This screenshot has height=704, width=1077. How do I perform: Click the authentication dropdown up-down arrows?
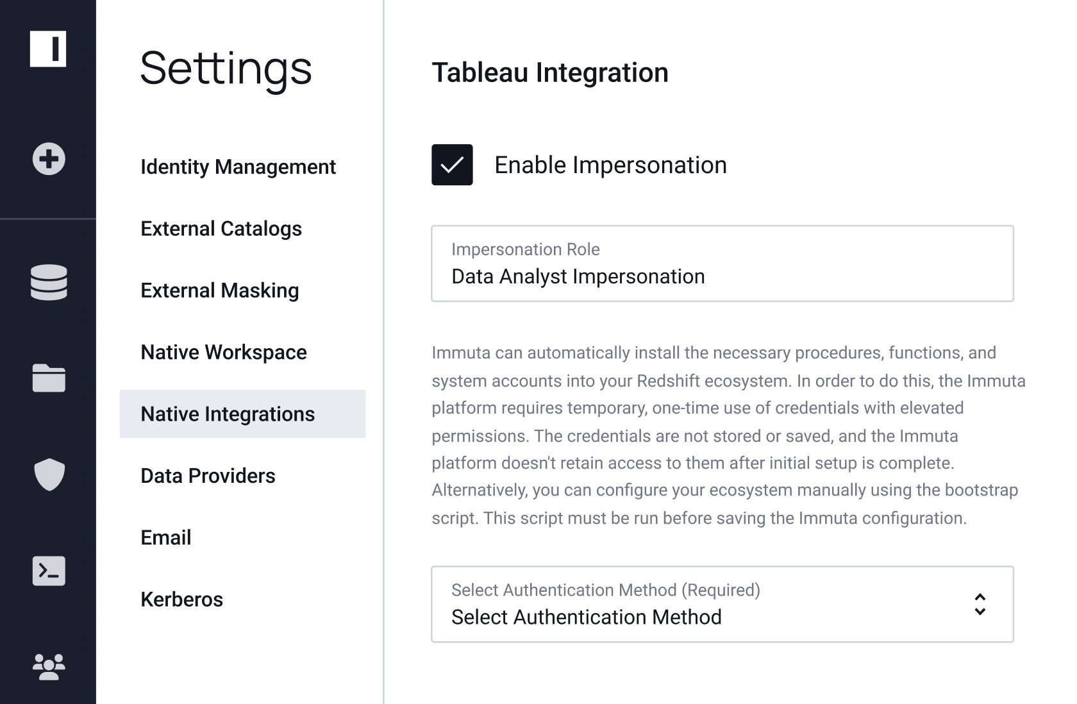[980, 604]
